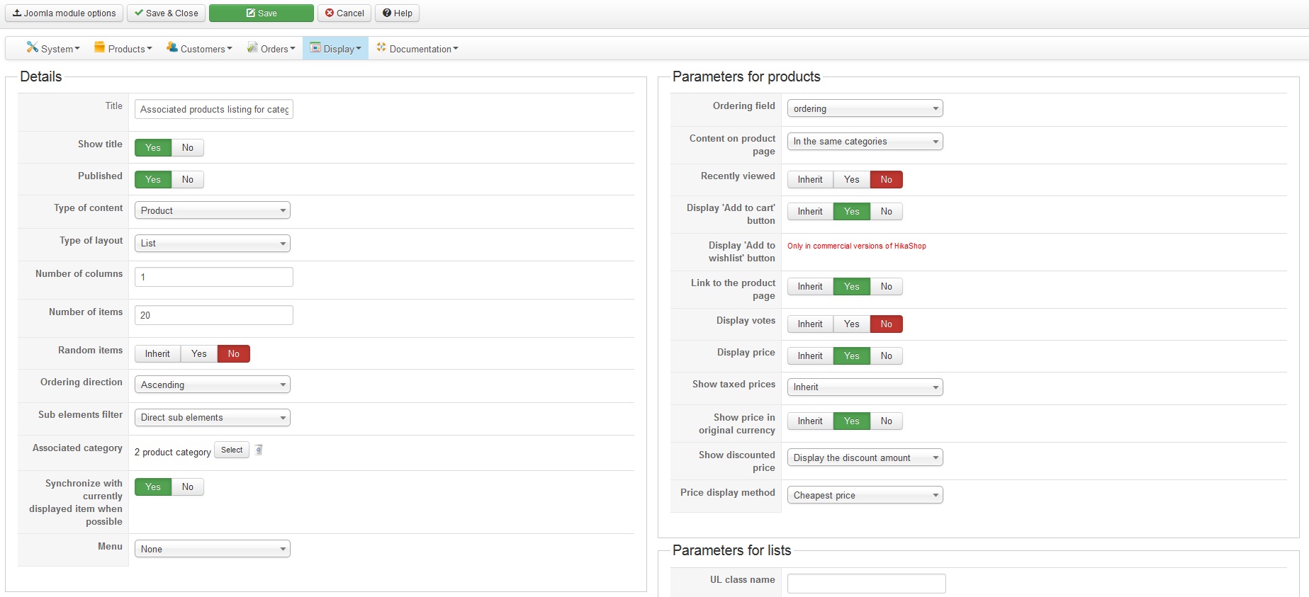The width and height of the screenshot is (1309, 597).
Task: Open the Documentation menu
Action: tap(417, 48)
